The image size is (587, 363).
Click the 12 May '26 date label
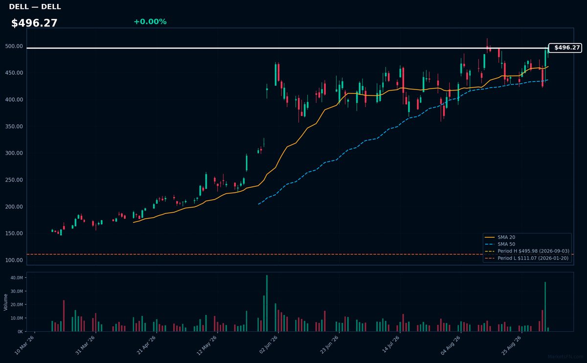pos(208,345)
